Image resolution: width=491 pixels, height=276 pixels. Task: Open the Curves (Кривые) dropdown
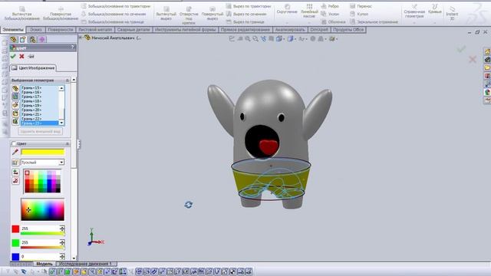[x=435, y=22]
